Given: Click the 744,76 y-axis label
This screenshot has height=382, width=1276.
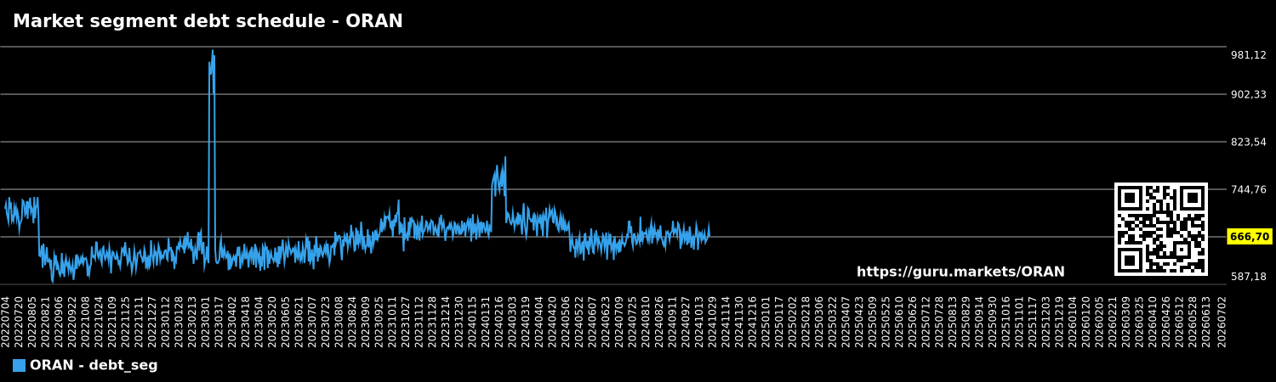Looking at the screenshot, I should point(1248,189).
